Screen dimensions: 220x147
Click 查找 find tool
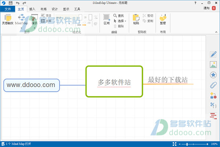coord(118,15)
